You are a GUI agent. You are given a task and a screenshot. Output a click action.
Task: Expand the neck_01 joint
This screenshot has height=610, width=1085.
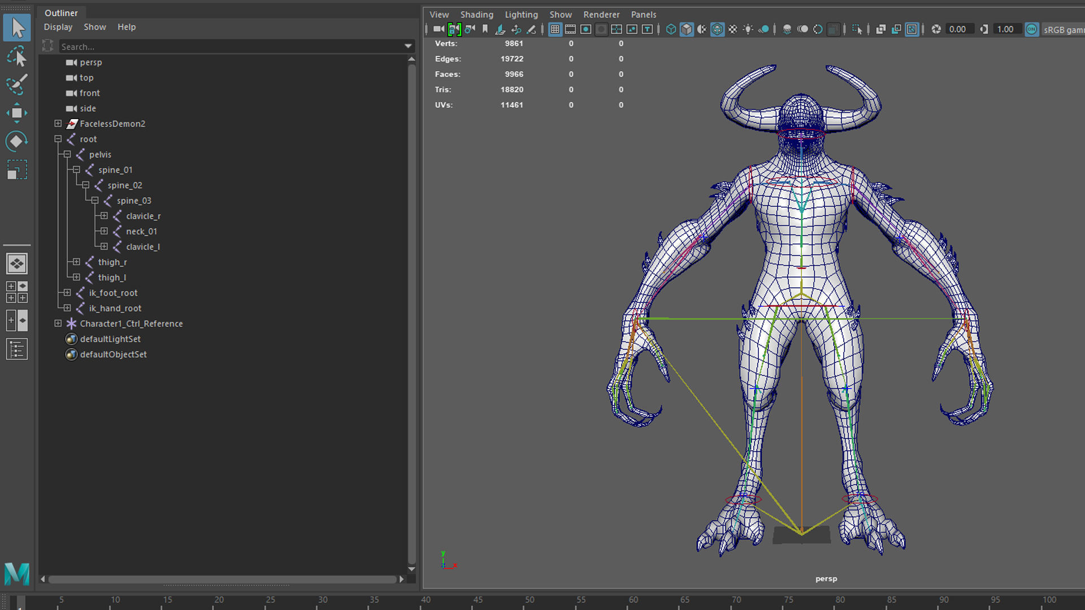pyautogui.click(x=104, y=230)
